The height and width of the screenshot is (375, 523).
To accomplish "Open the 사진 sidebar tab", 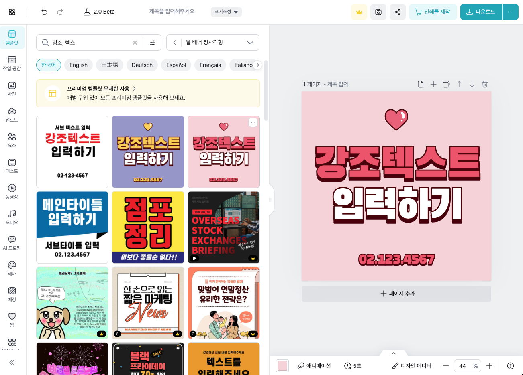I will (12, 89).
